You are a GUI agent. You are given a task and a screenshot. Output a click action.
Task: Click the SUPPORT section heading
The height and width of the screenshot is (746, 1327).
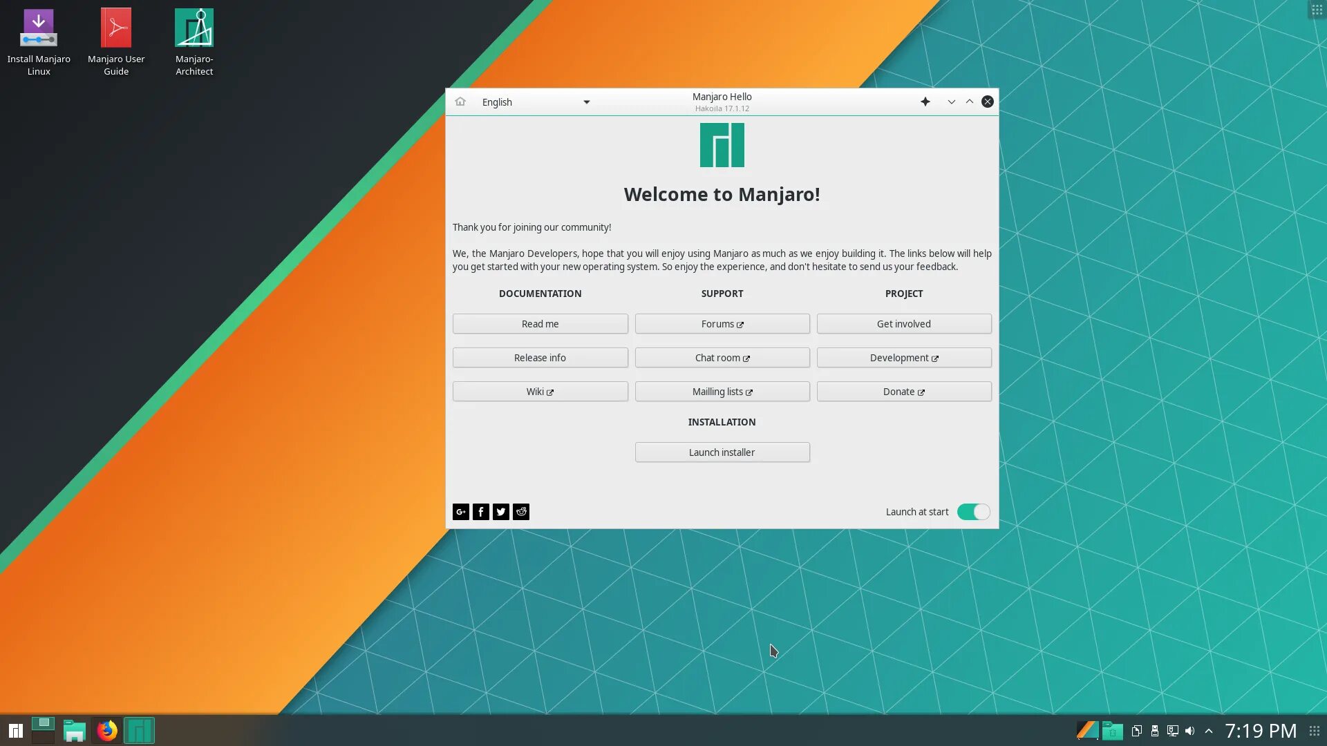(x=722, y=294)
